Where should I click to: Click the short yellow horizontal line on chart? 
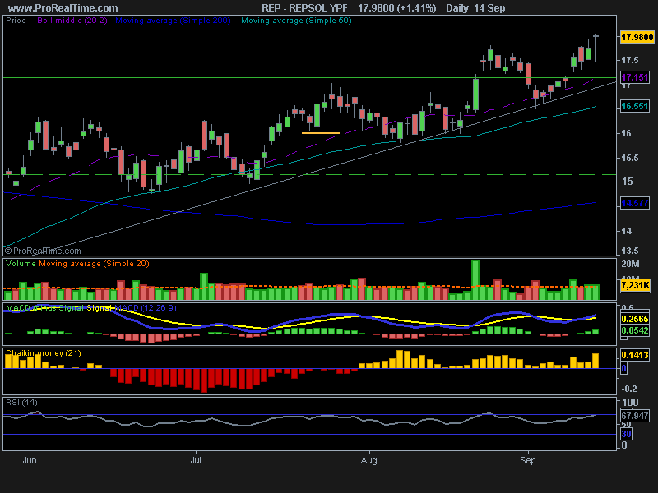click(321, 133)
